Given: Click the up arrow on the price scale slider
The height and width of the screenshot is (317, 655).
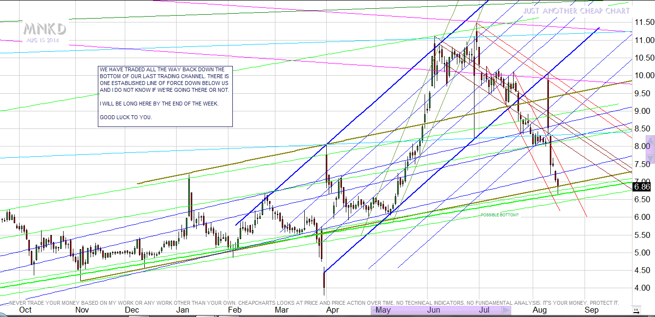Looking at the screenshot, I should (650, 141).
